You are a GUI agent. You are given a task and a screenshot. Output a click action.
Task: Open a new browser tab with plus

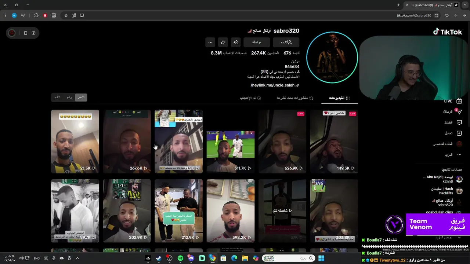(x=398, y=5)
